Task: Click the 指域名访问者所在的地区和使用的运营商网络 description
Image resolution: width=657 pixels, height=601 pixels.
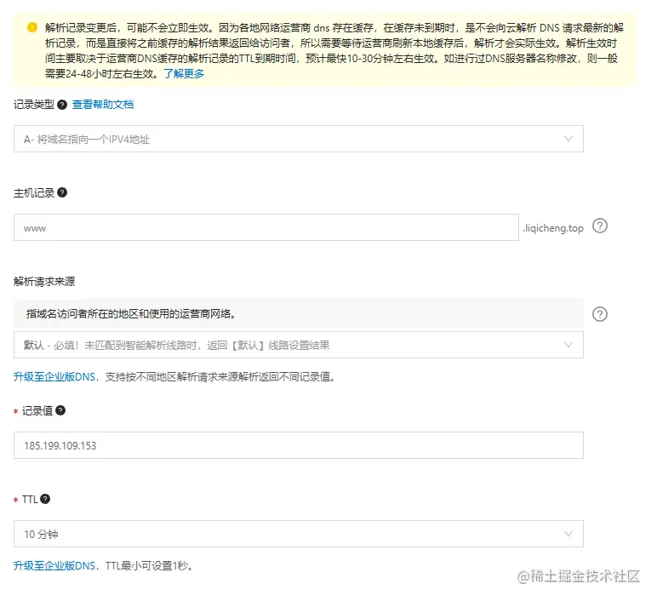Action: (x=131, y=314)
